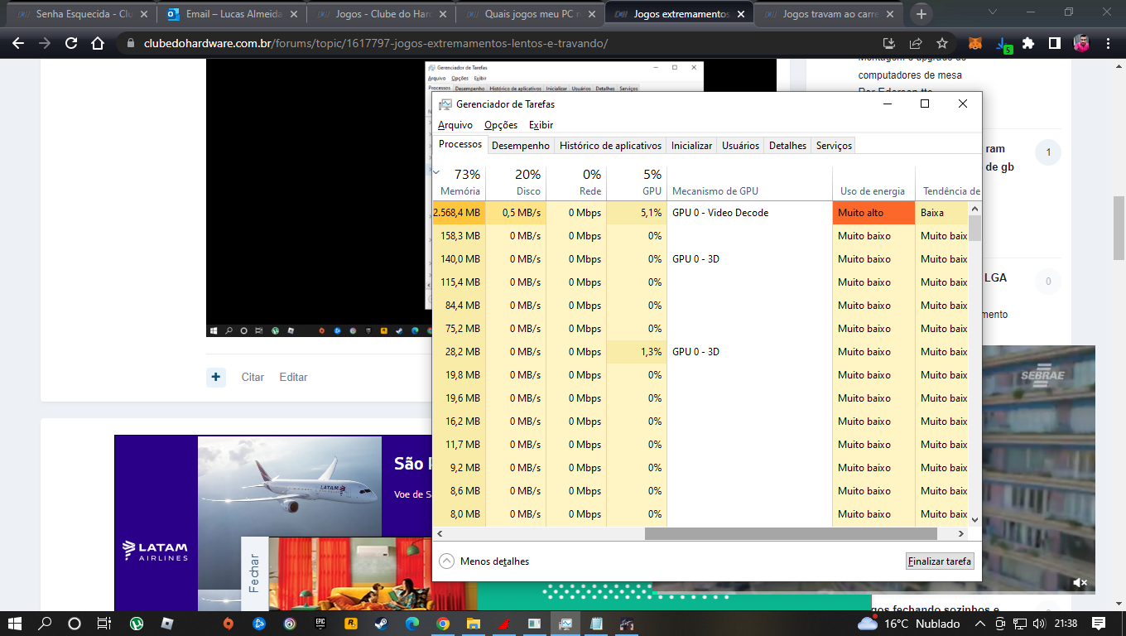This screenshot has width=1126, height=636.
Task: Open the Usuários tab
Action: pos(740,146)
